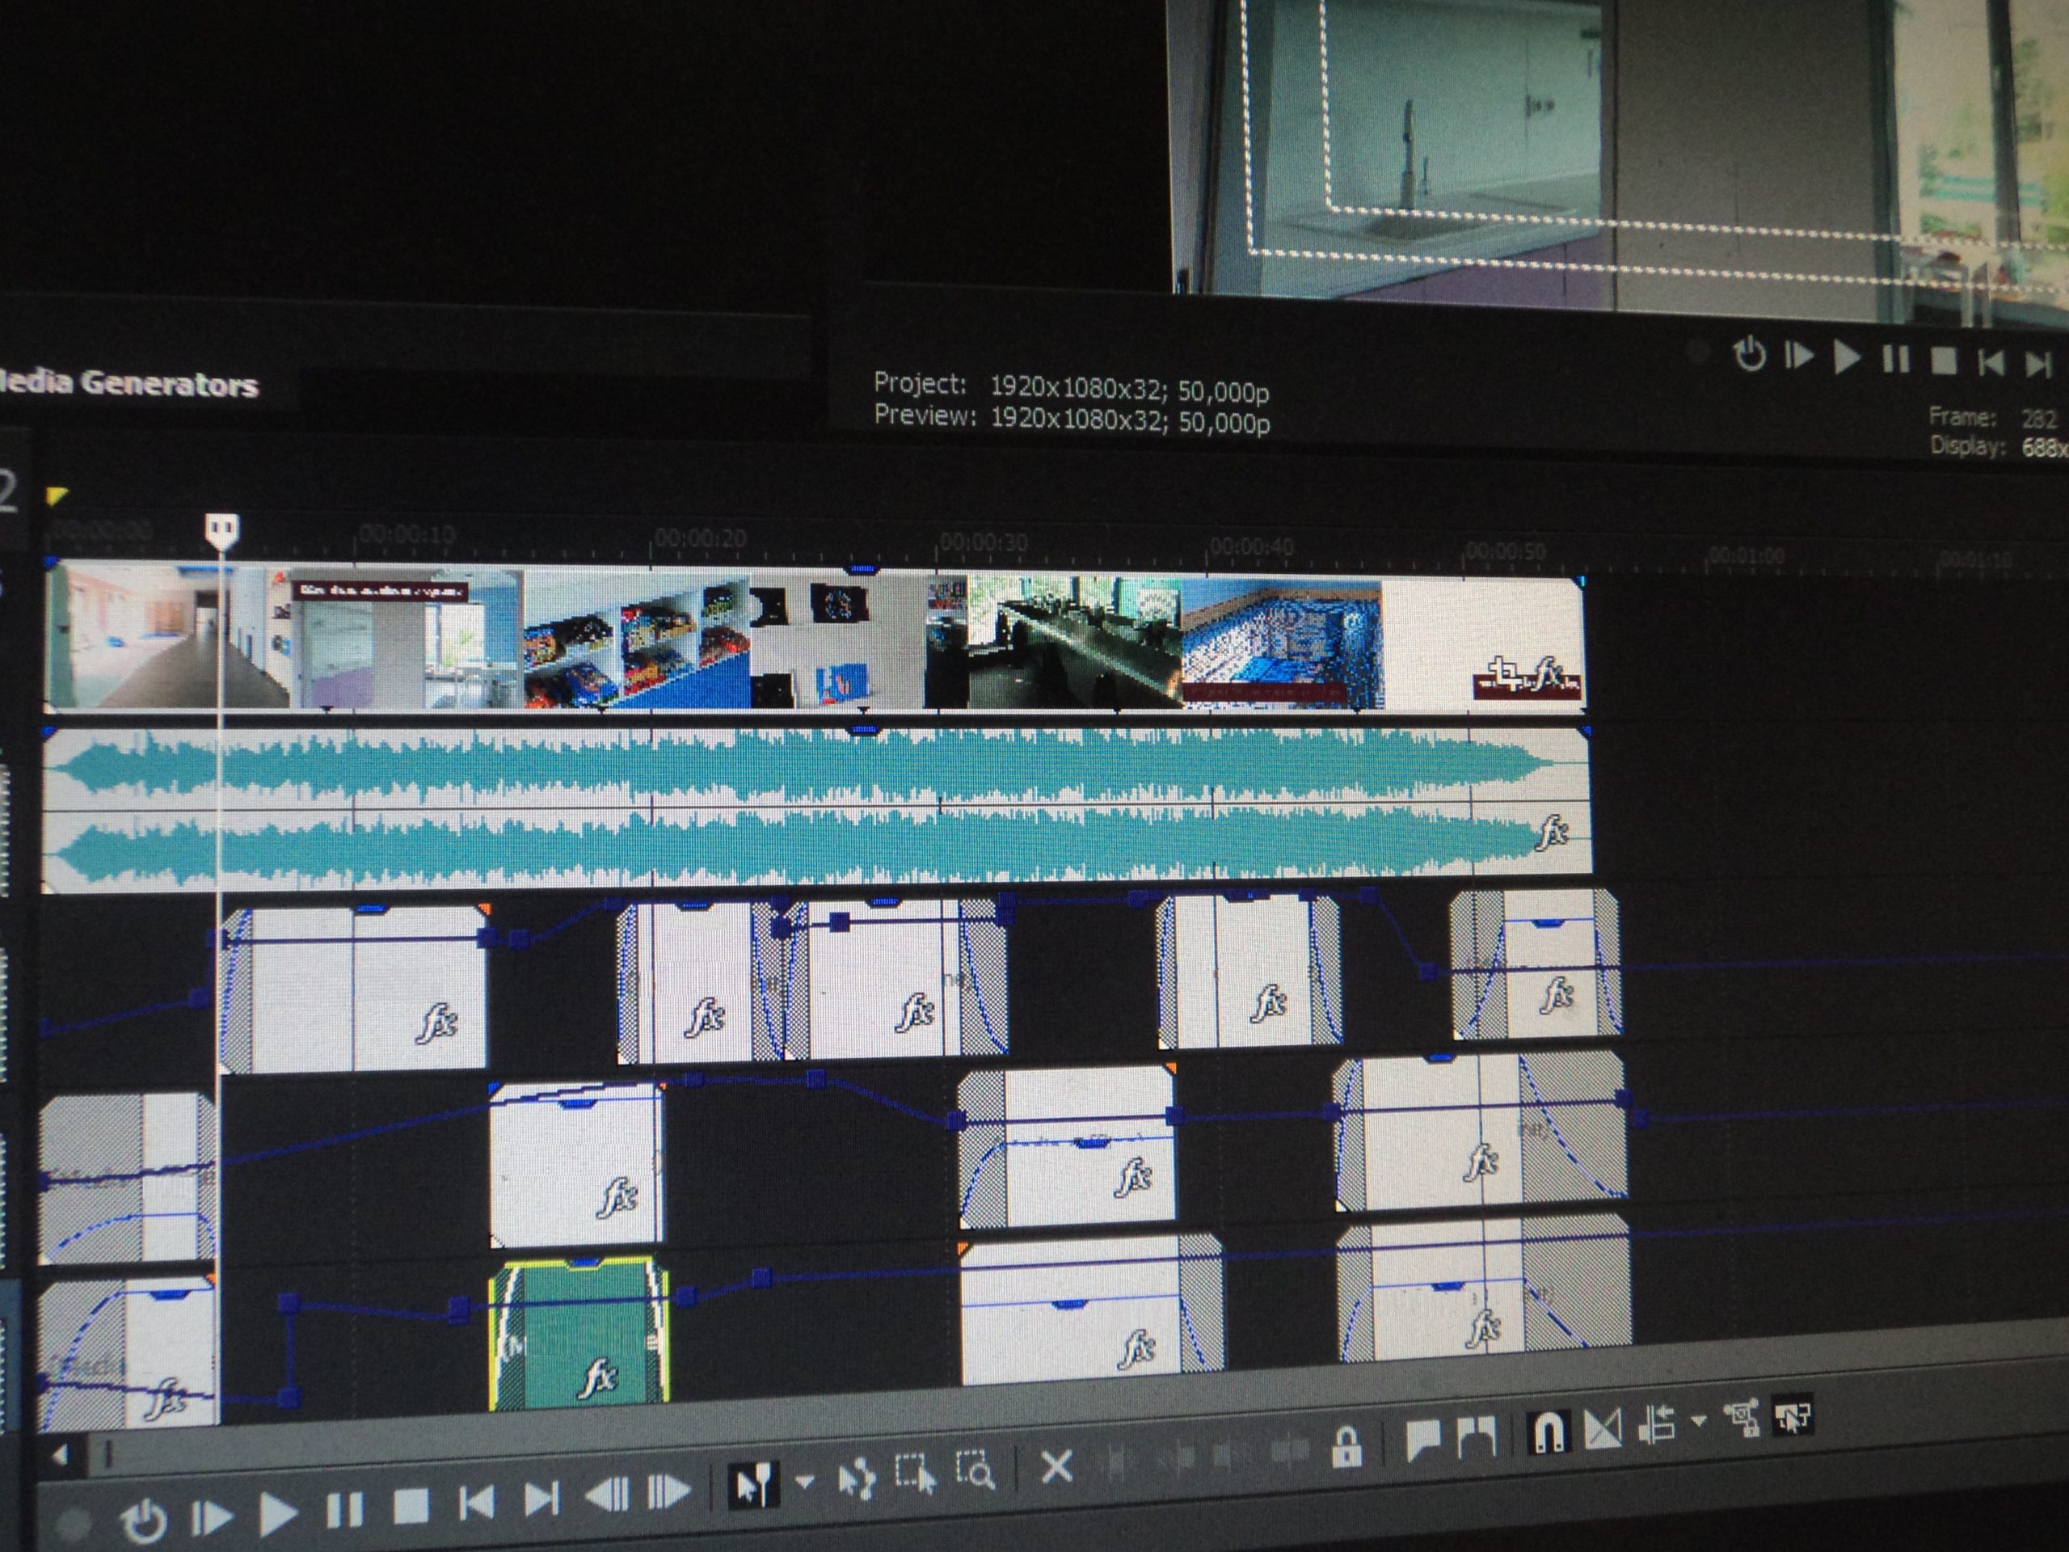
Task: Pause playback in the preview window
Action: click(1895, 359)
